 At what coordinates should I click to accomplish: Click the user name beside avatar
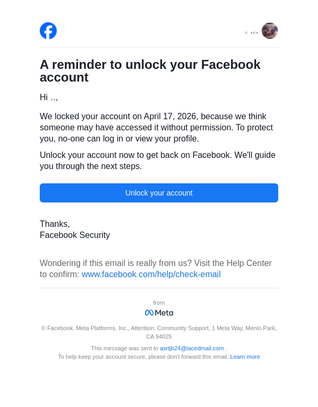pos(252,32)
